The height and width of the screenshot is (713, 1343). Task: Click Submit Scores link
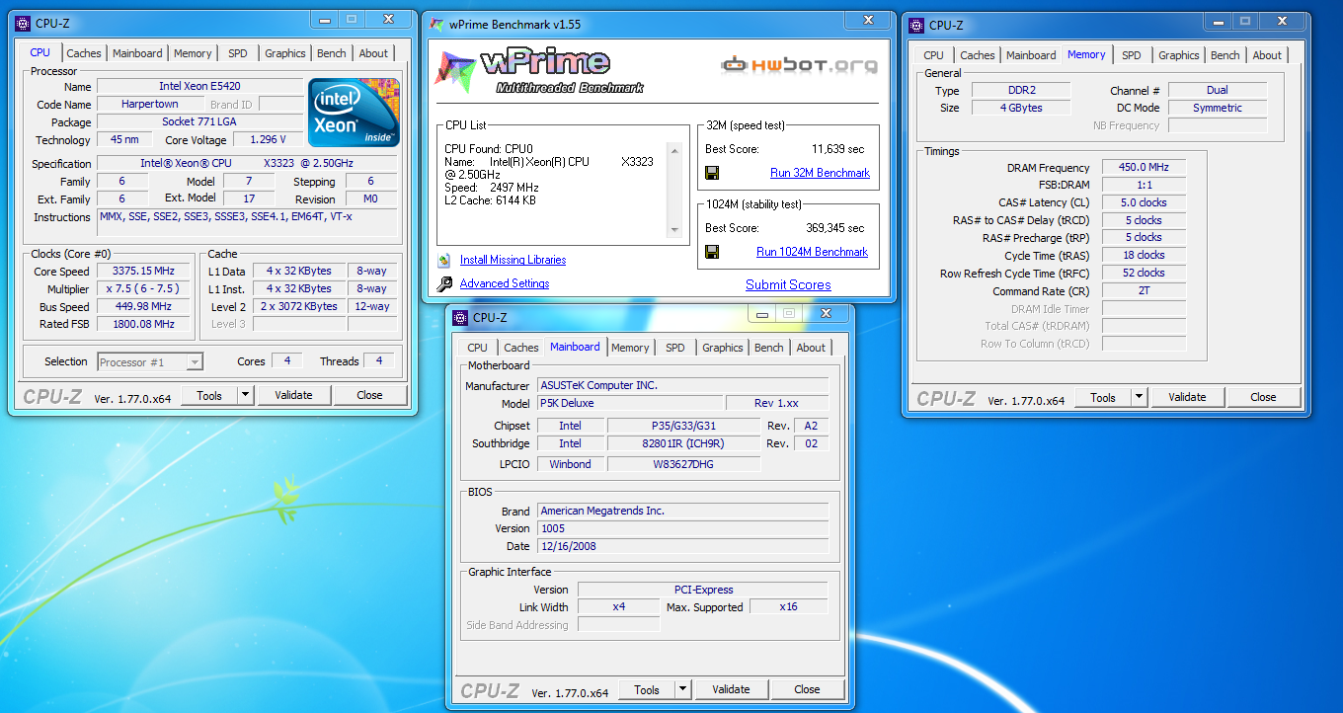point(788,284)
